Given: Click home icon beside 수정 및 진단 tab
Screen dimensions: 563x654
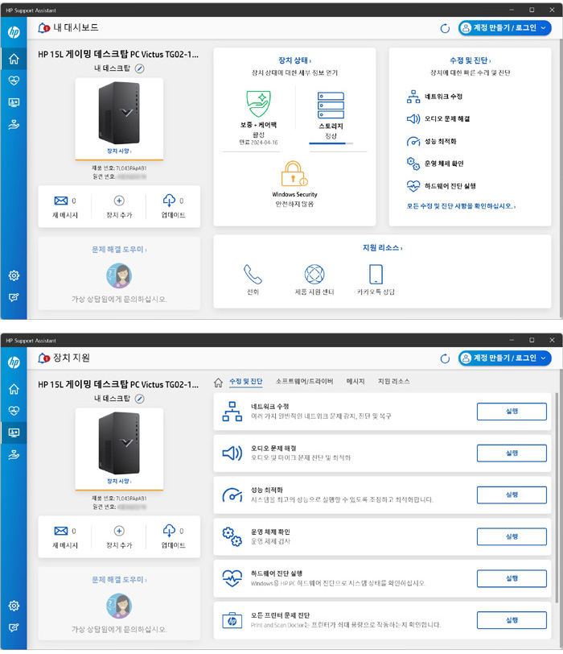Looking at the screenshot, I should point(218,383).
